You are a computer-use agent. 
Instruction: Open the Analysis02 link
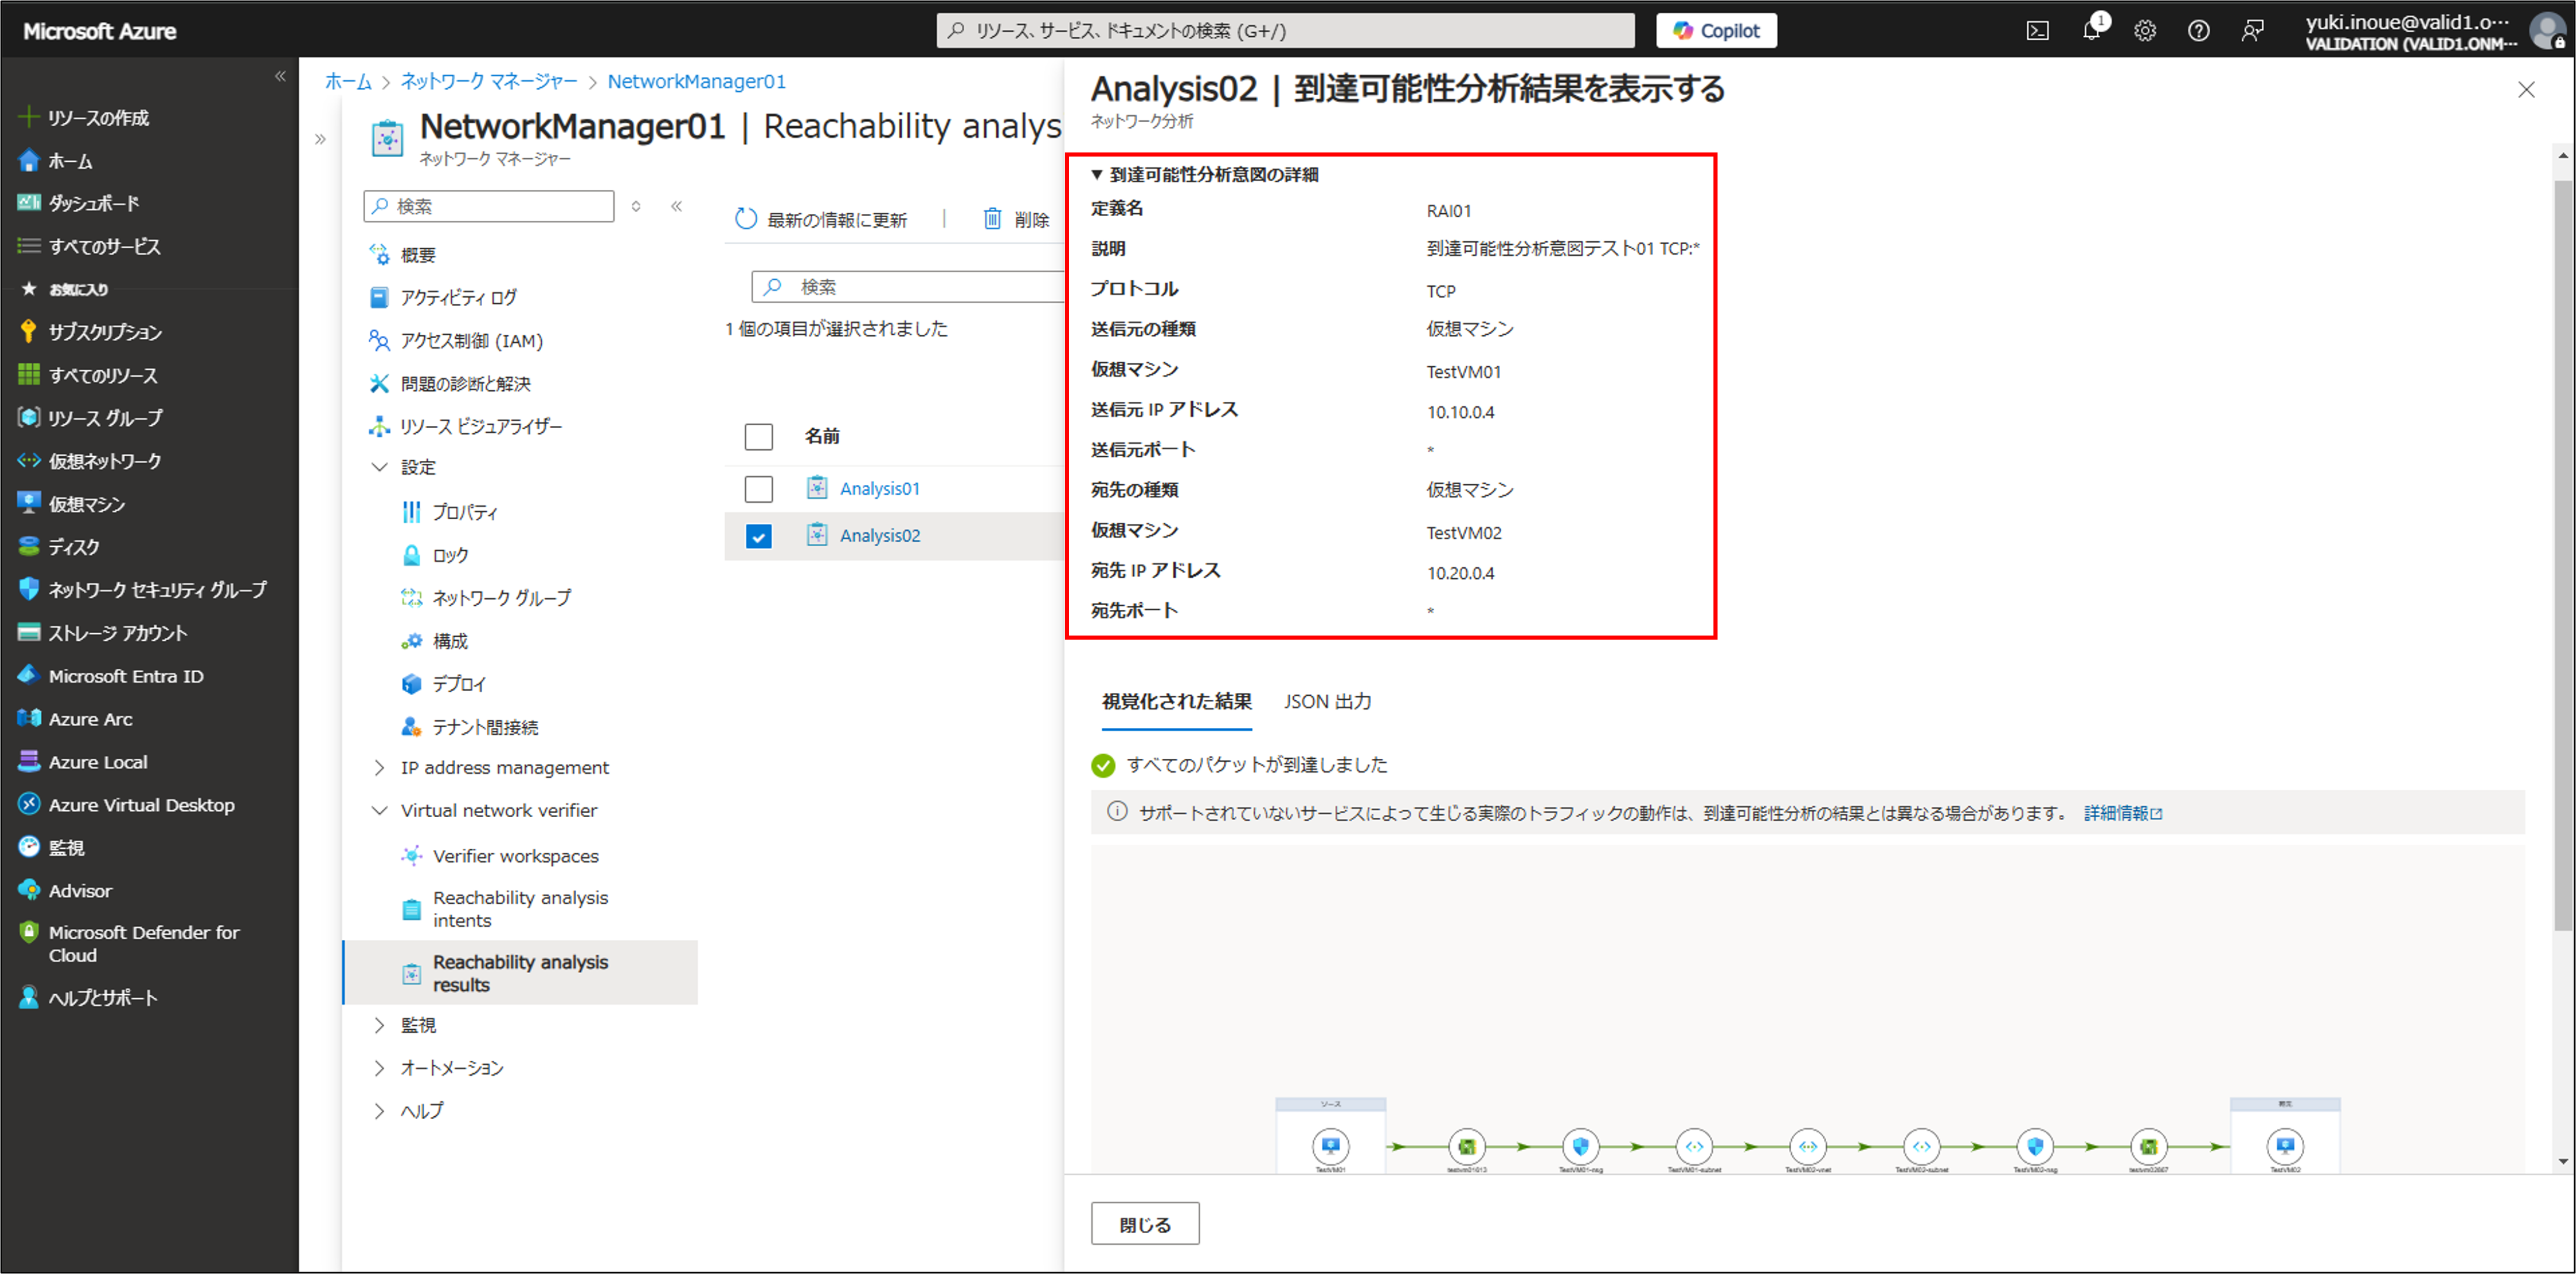[879, 536]
